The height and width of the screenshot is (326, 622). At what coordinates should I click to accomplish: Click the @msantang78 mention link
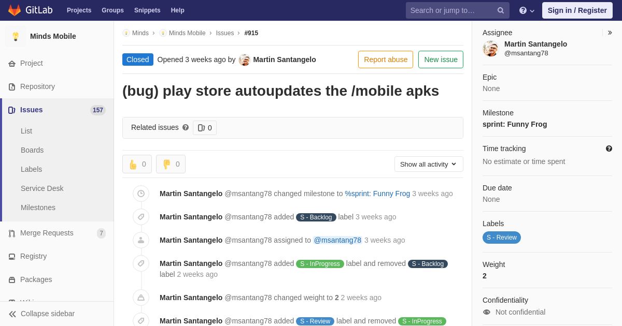click(x=337, y=240)
